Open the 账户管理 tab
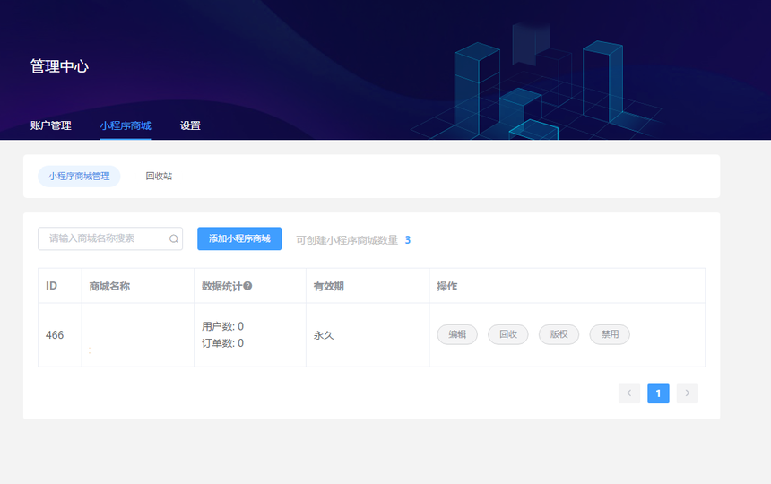This screenshot has width=771, height=484. pyautogui.click(x=50, y=125)
